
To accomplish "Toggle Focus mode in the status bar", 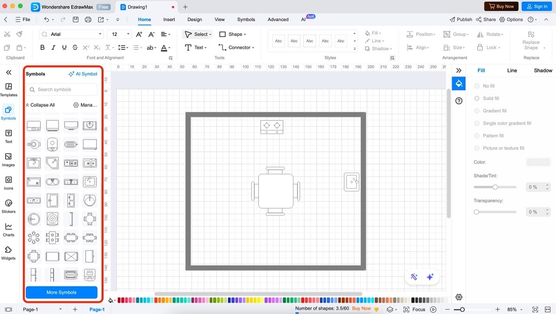I will [414, 309].
